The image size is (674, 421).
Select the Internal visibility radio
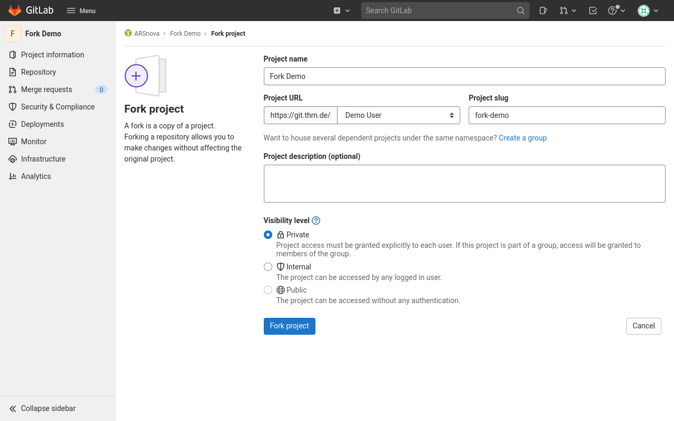click(268, 267)
